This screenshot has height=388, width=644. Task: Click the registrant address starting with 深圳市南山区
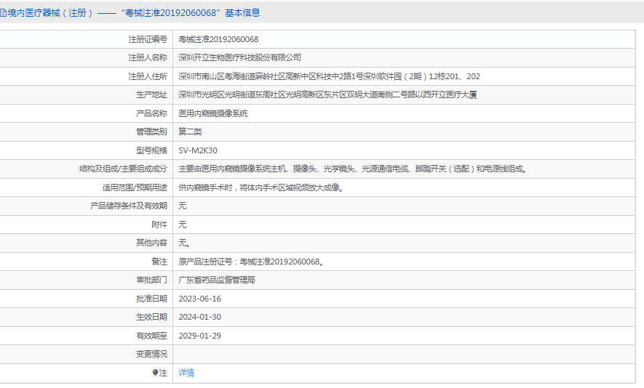point(329,76)
